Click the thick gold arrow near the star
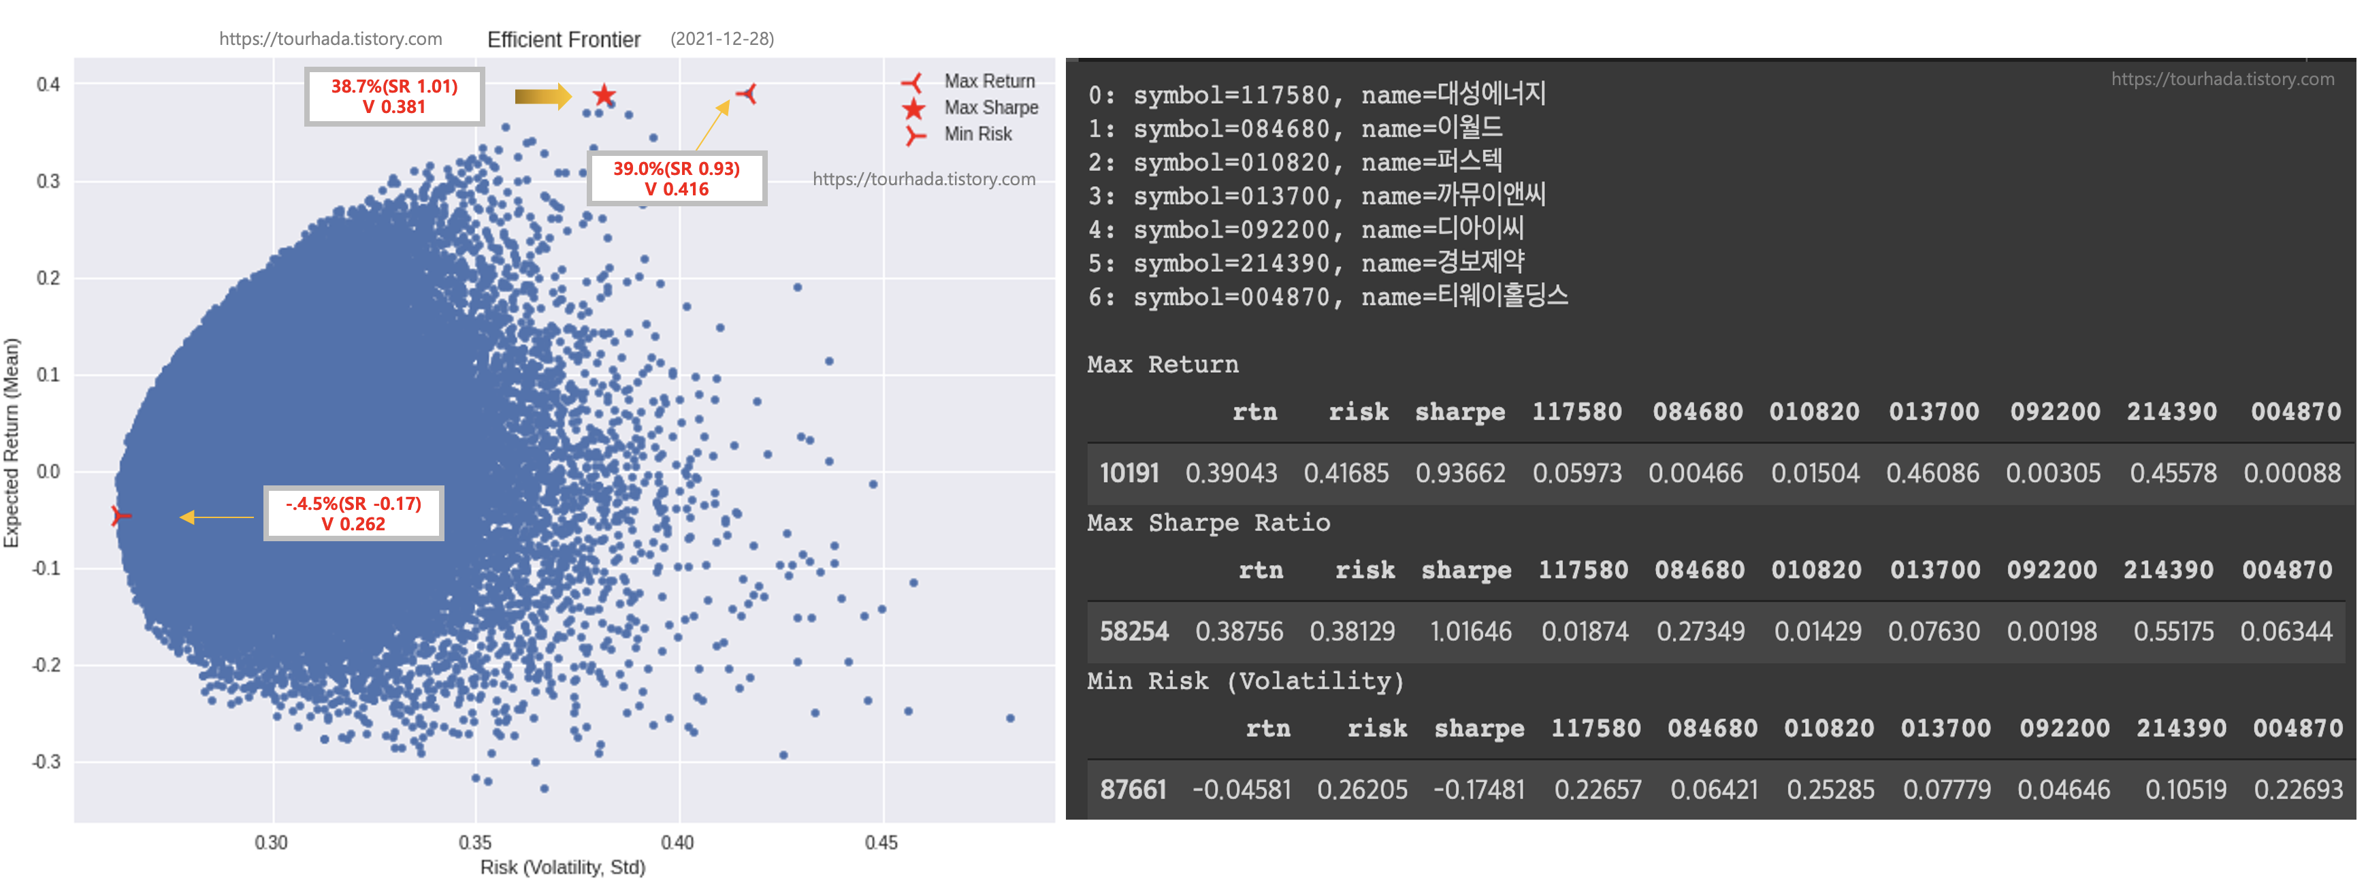Screen dimensions: 2366x885 tap(542, 95)
